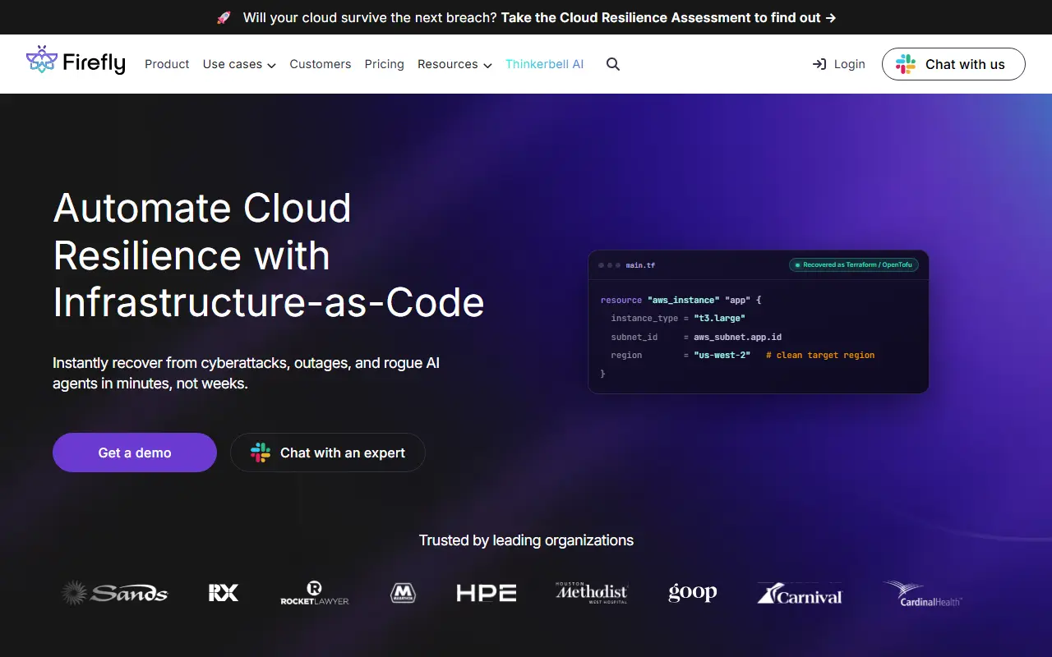Open the Pricing page
The width and height of the screenshot is (1052, 657).
(x=385, y=64)
